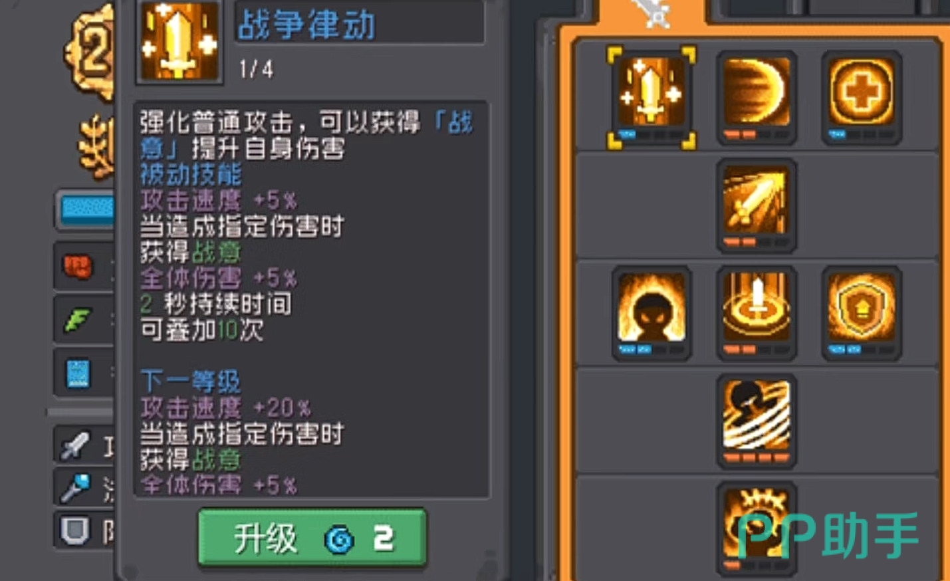Click the 战争律动 skill title
This screenshot has height=581, width=950.
click(306, 25)
